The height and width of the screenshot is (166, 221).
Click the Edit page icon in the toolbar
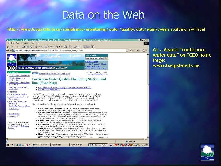(79, 47)
